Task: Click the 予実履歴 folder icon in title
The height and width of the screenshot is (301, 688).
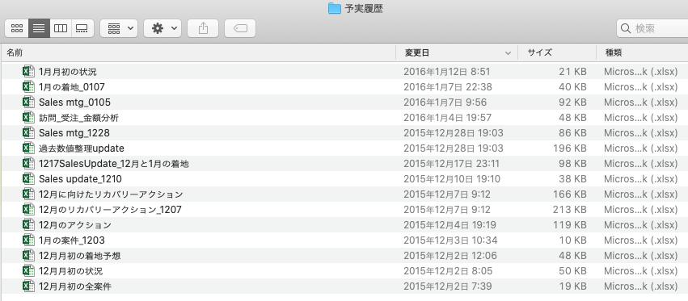Action: coord(335,8)
